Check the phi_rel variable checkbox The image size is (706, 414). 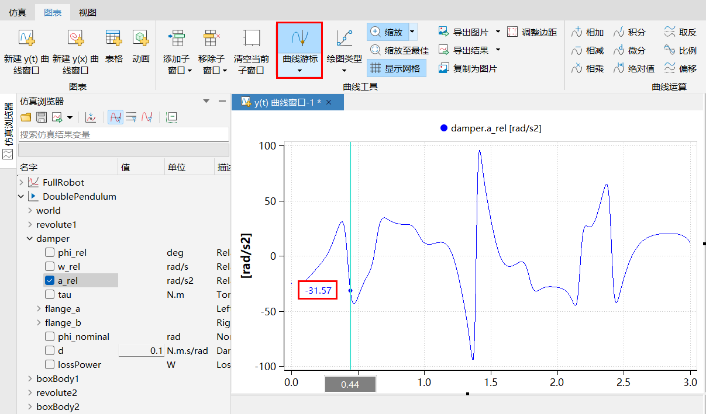coord(50,253)
